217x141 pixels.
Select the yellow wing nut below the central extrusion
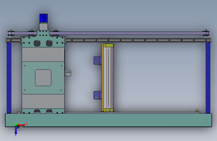(x=110, y=111)
